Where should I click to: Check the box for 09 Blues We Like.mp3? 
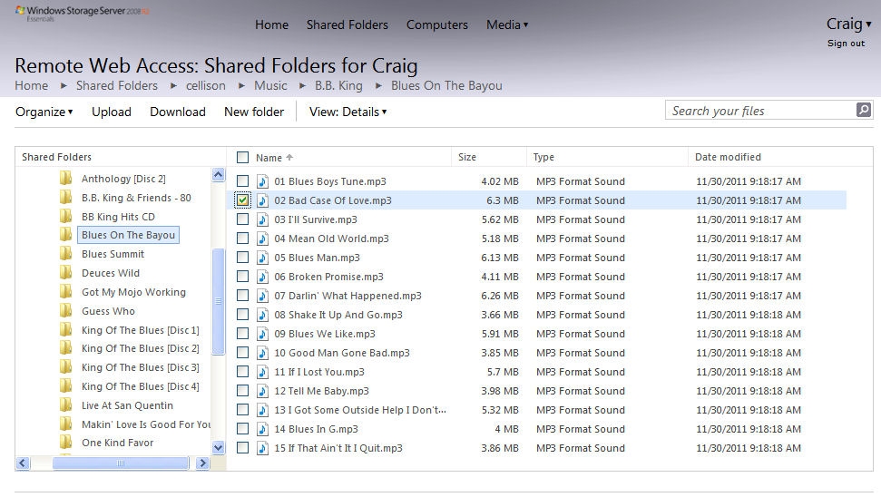point(243,334)
